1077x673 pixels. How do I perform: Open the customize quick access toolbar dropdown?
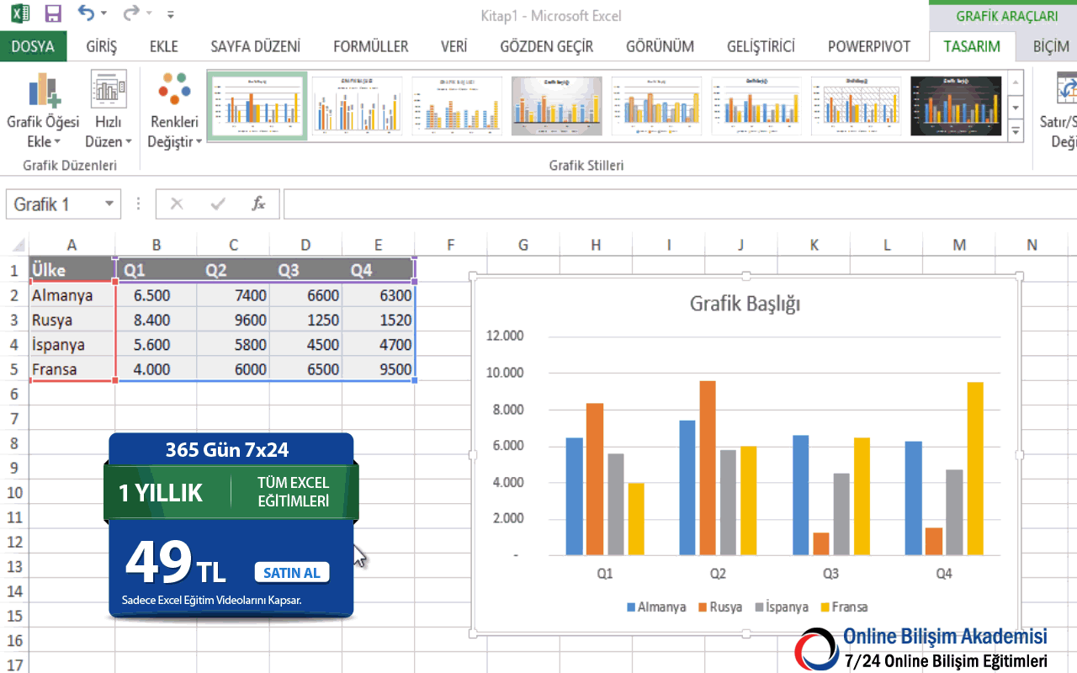click(x=171, y=14)
